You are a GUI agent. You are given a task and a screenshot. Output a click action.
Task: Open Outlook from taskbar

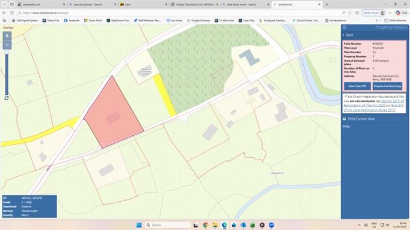[x=243, y=224]
